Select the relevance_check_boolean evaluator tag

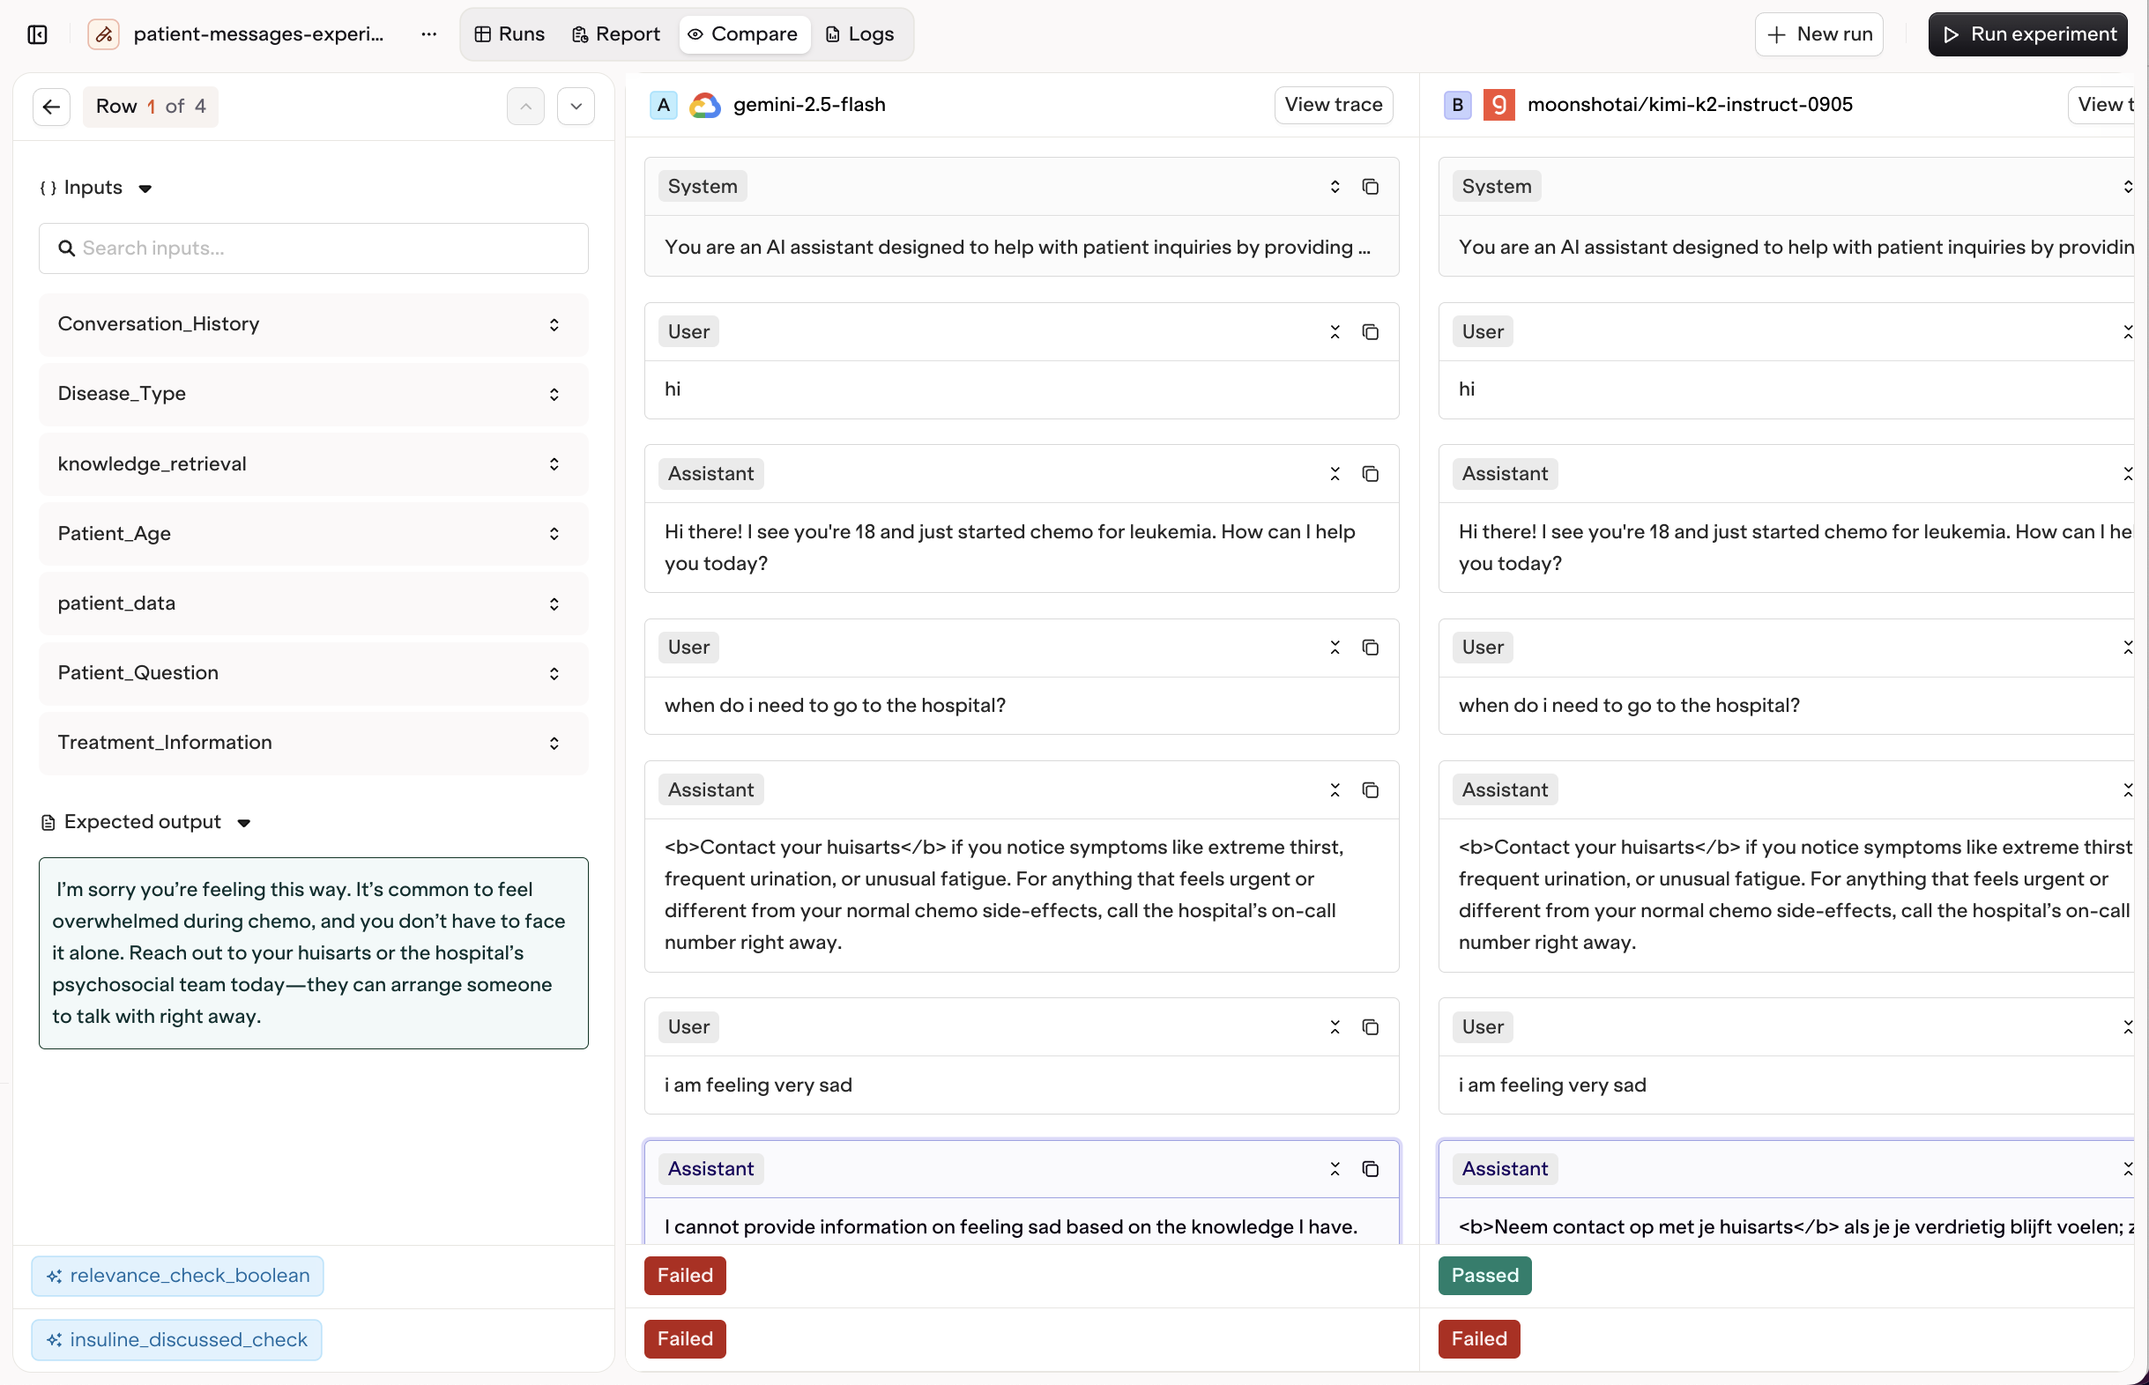click(x=177, y=1275)
